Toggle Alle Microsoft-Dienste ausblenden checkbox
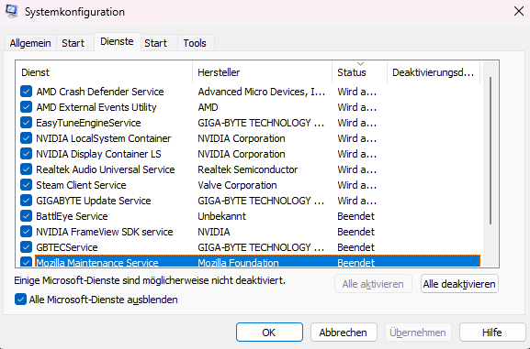Screen dimensions: 530x349 pyautogui.click(x=20, y=300)
